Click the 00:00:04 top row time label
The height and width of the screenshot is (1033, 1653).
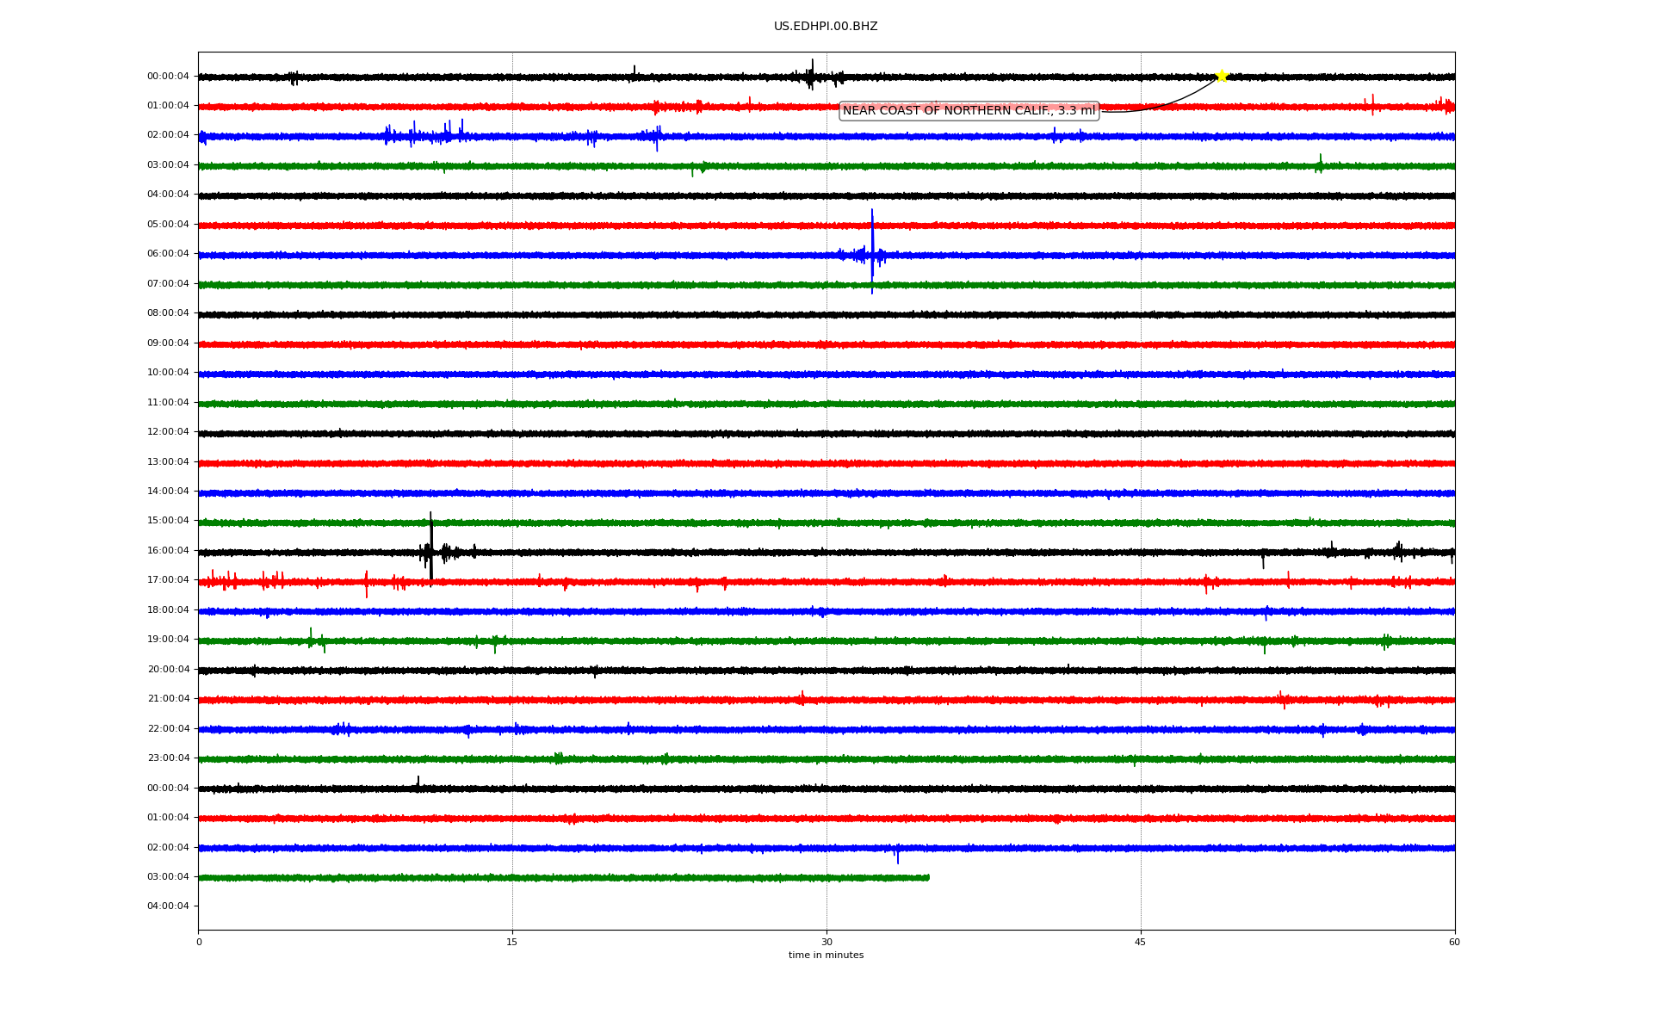168,77
